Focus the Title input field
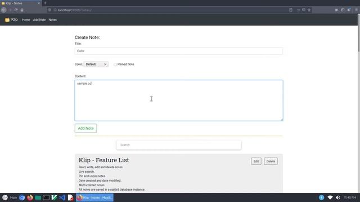Viewport: 360px width, 202px height. click(179, 51)
